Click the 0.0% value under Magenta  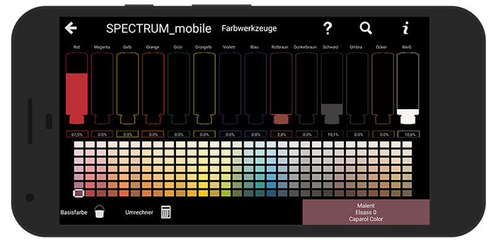pos(102,134)
